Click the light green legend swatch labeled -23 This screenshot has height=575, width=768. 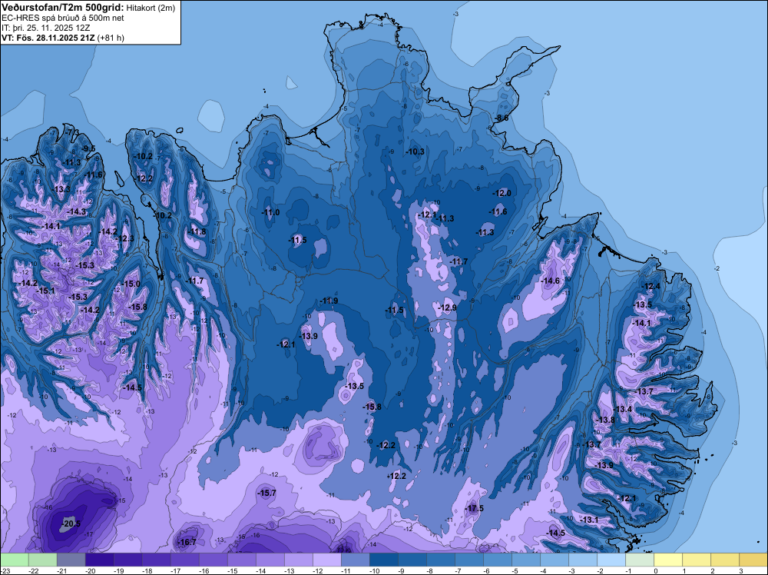coord(14,560)
